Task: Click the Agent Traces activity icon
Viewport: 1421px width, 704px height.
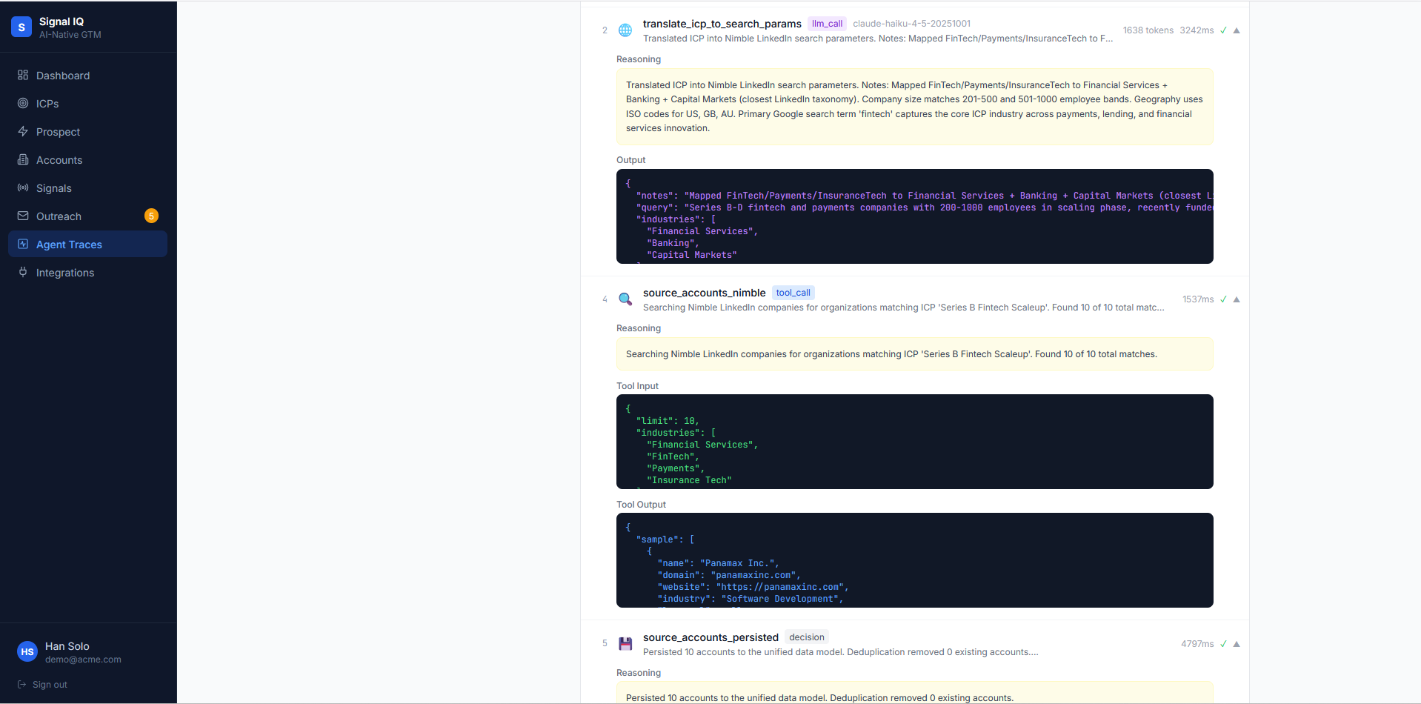Action: [x=23, y=244]
